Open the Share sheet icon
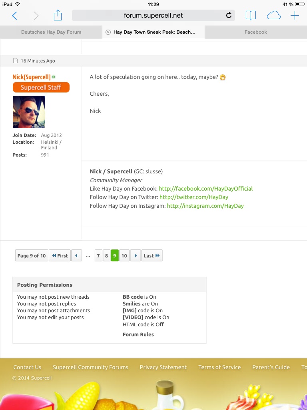The width and height of the screenshot is (307, 410). 58,16
